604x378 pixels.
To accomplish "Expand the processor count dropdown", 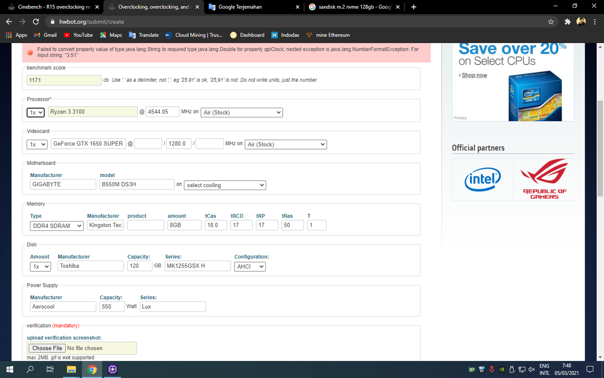I will 36,112.
